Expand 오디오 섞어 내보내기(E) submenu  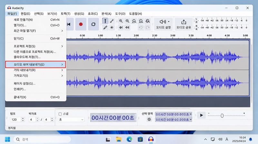(x=36, y=64)
